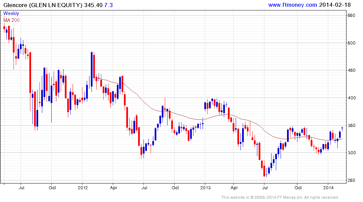Click the MA 200 legend label
Image resolution: width=363 pixels, height=202 pixels.
[11, 20]
